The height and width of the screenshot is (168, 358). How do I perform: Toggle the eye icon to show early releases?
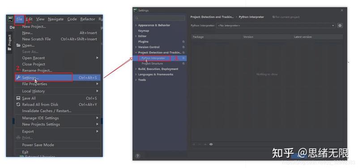(211, 144)
